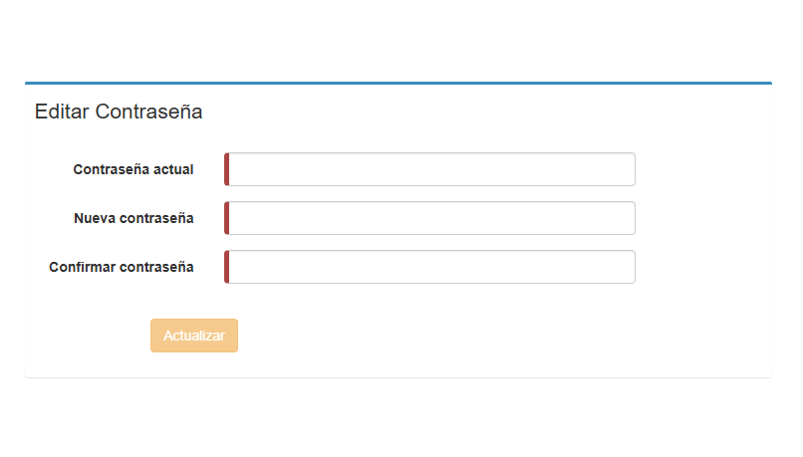Image resolution: width=803 pixels, height=457 pixels.
Task: Click the word "Nueva" in the second label
Action: 95,218
